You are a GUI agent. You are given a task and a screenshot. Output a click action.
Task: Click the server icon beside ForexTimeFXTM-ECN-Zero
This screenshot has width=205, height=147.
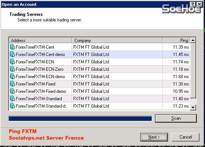(x=13, y=69)
